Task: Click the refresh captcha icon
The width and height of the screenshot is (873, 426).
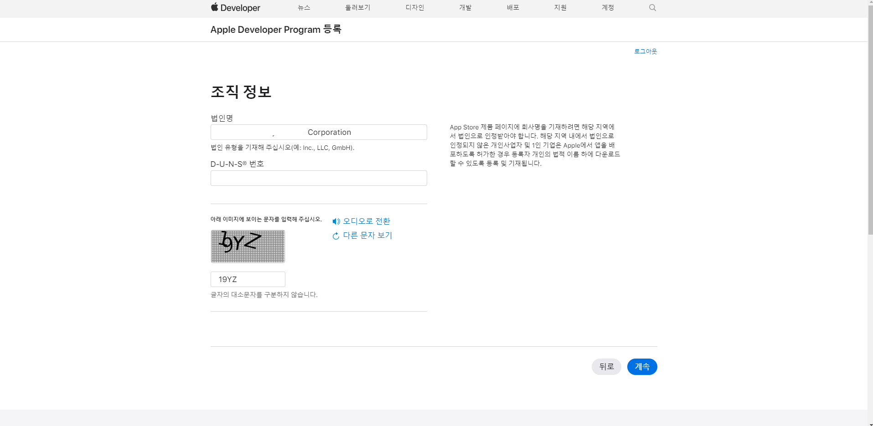Action: pyautogui.click(x=336, y=236)
